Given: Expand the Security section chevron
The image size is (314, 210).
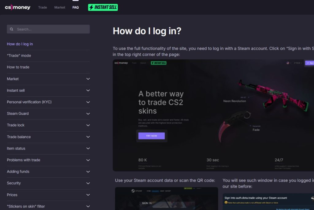Looking at the screenshot, I should point(88,183).
